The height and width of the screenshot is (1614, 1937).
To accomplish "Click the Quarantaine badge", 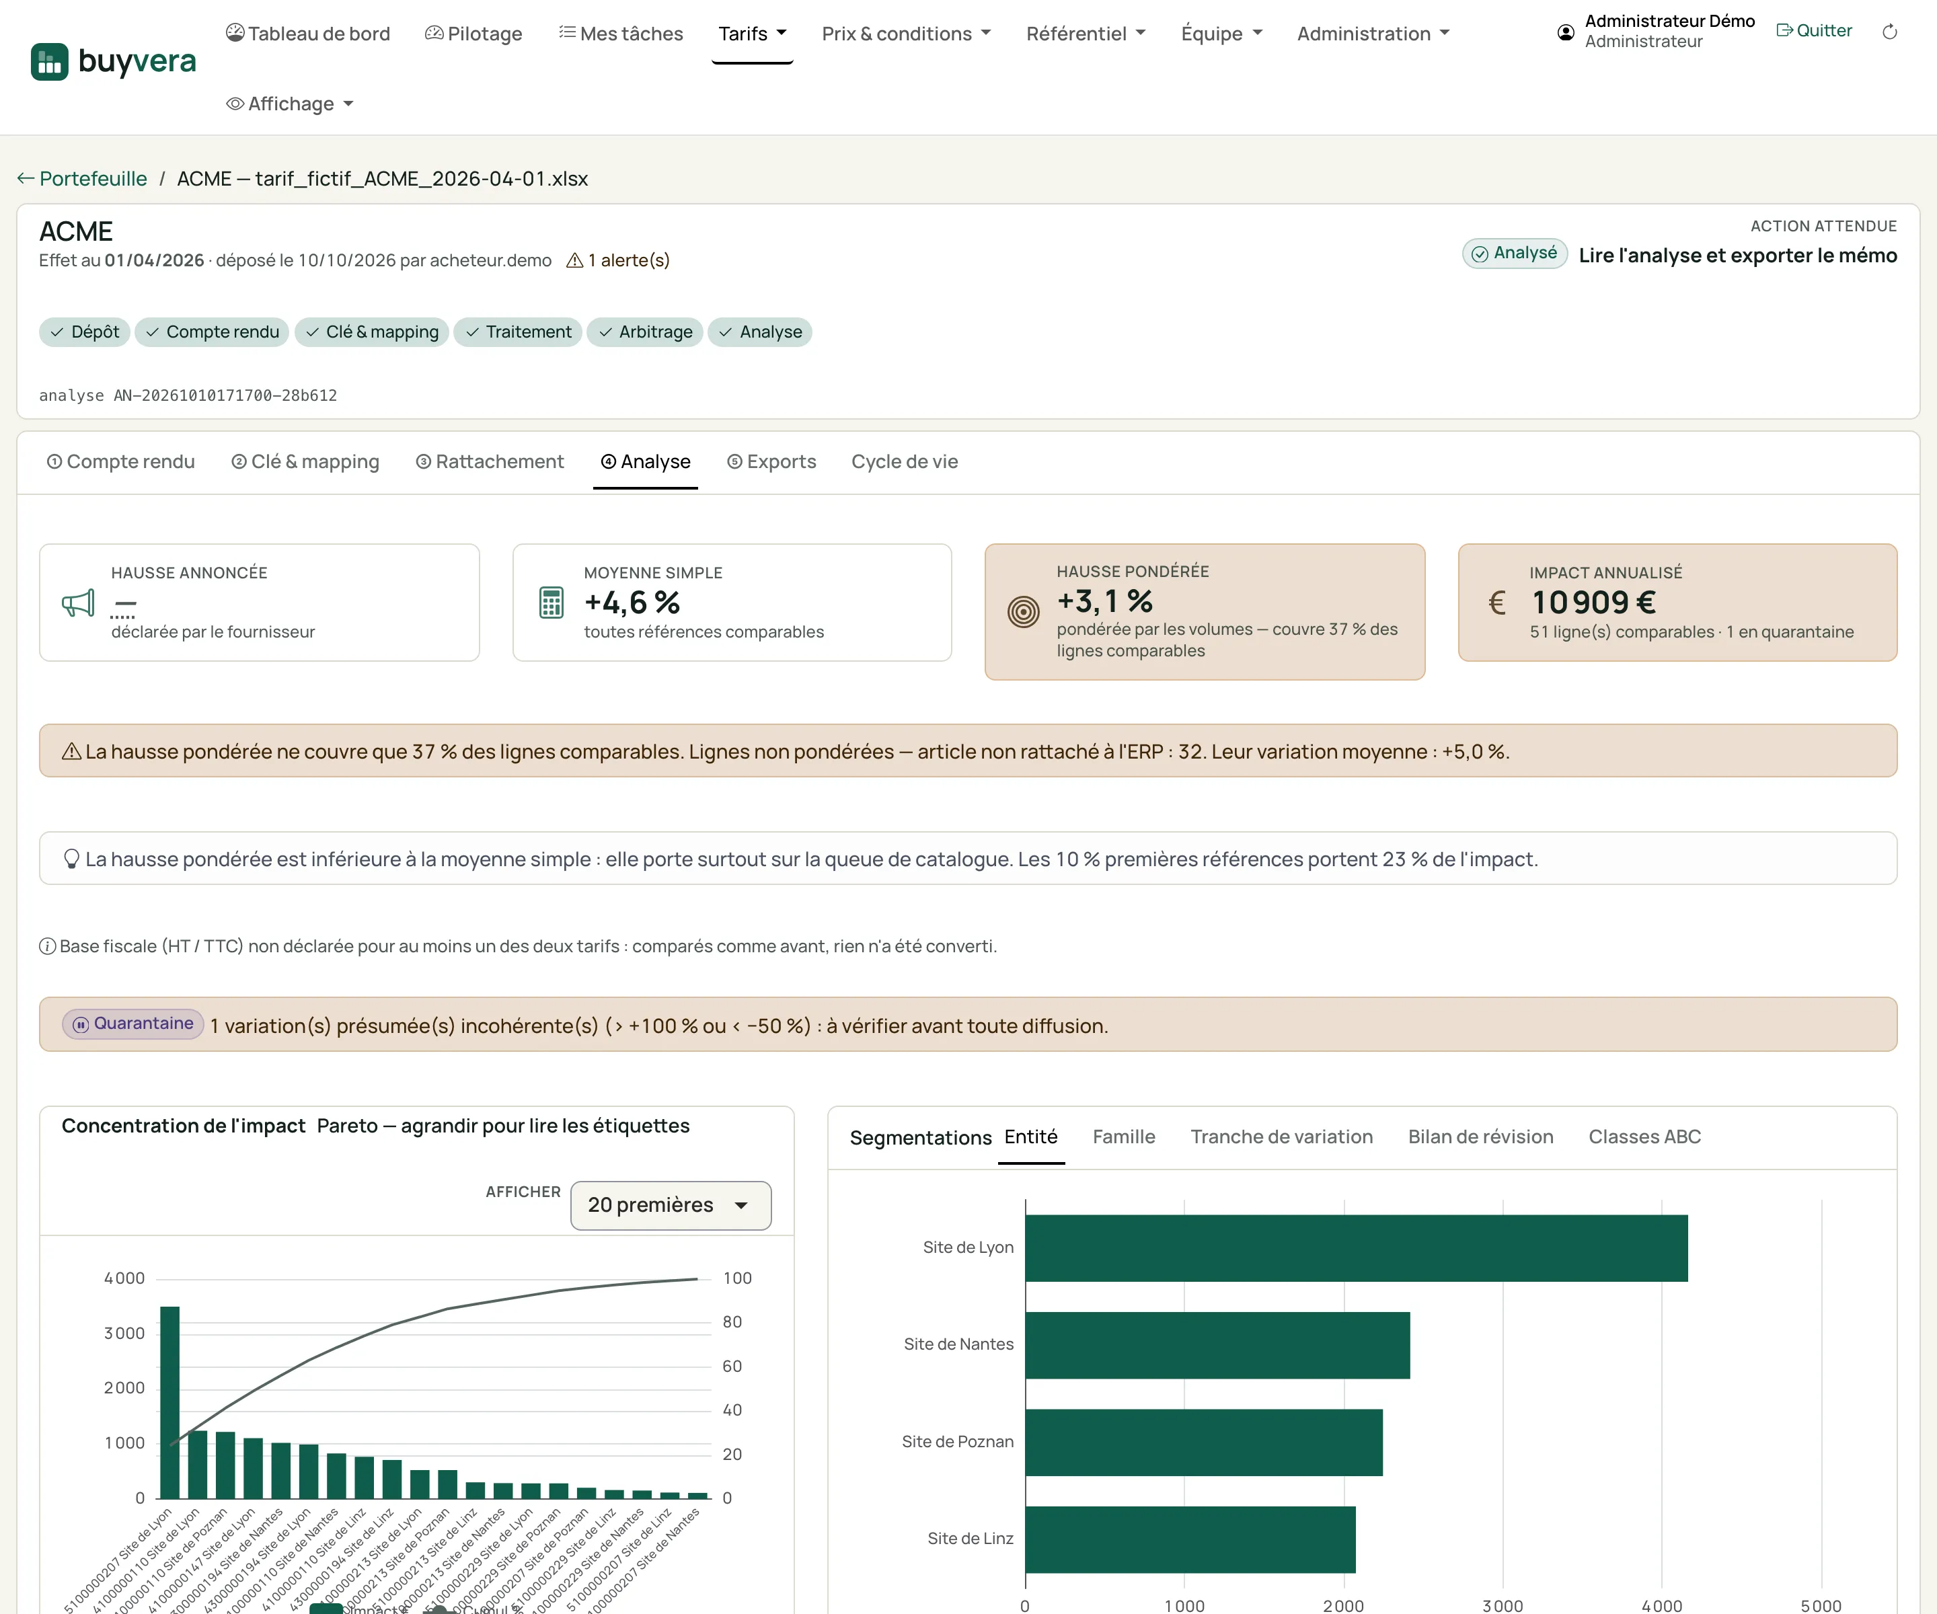I will (x=132, y=1024).
